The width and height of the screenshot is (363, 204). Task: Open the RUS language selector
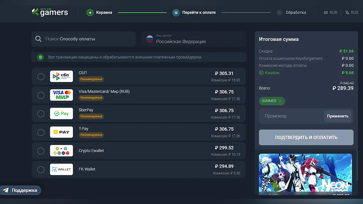tap(352, 13)
